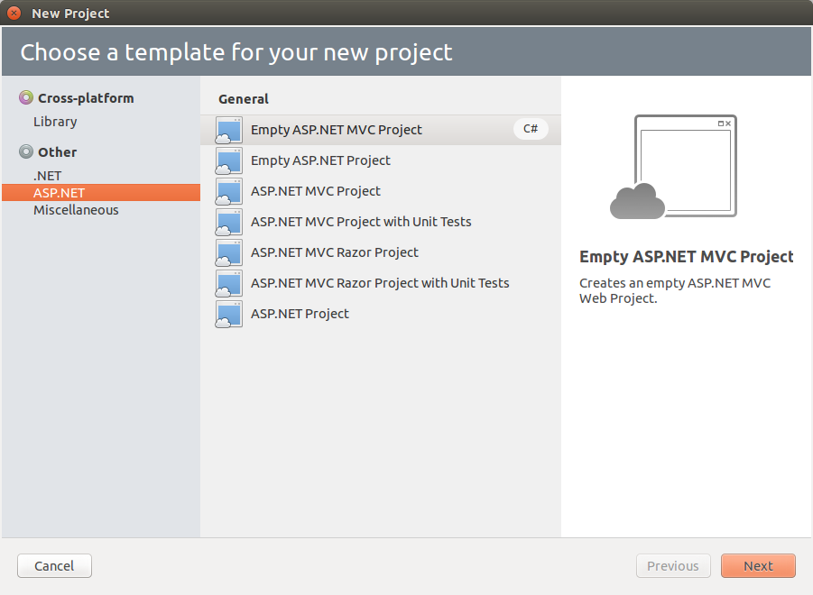Click icon for Razor Project with Unit Tests
The height and width of the screenshot is (595, 813).
[229, 284]
